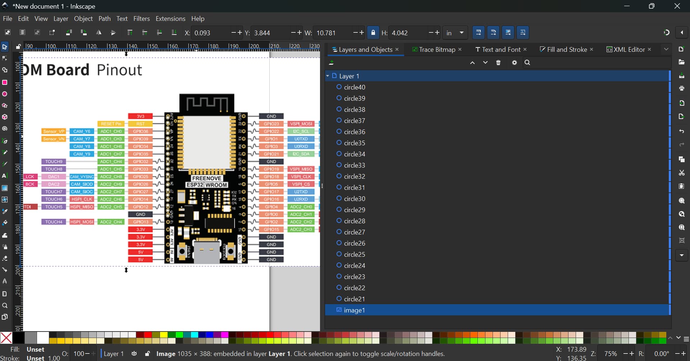Select the Paint Bucket tool
The image size is (690, 361).
(x=5, y=223)
